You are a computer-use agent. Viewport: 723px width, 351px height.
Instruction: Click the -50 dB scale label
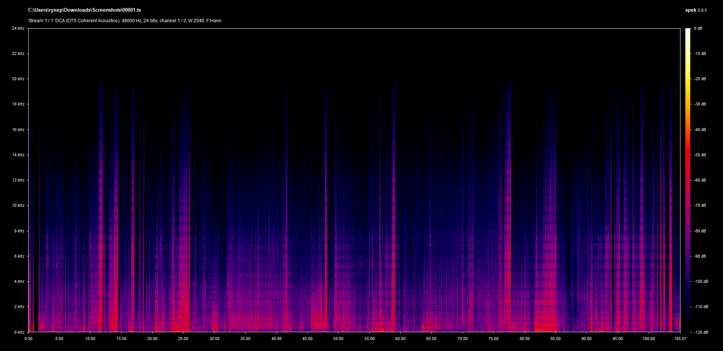click(700, 155)
